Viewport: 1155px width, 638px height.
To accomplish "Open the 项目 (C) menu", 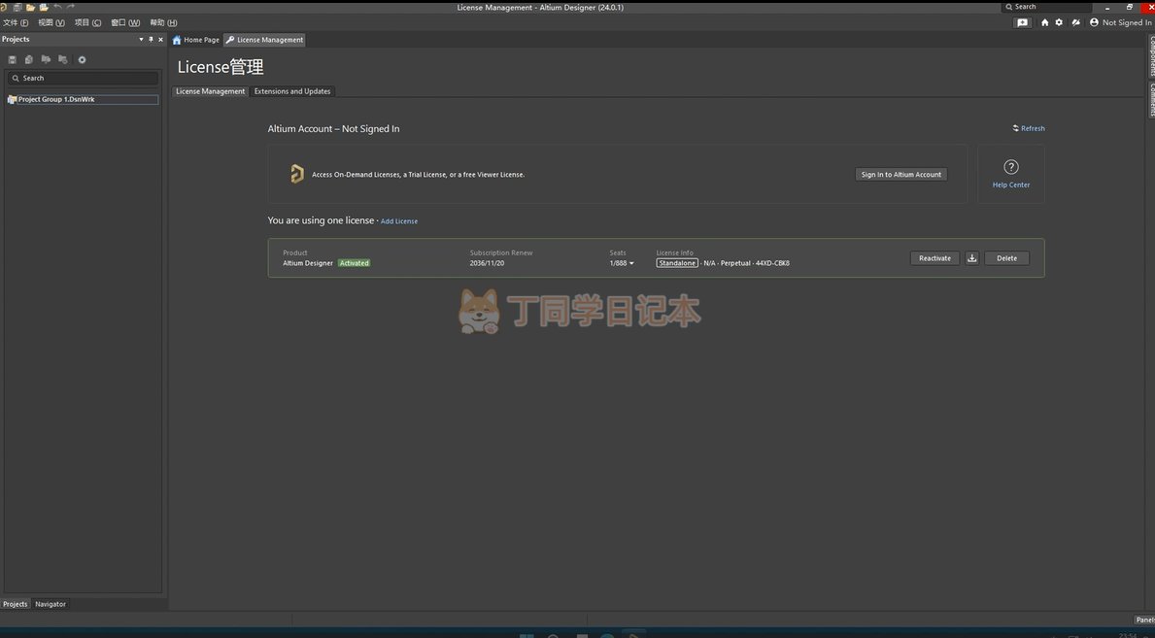I will pyautogui.click(x=87, y=23).
